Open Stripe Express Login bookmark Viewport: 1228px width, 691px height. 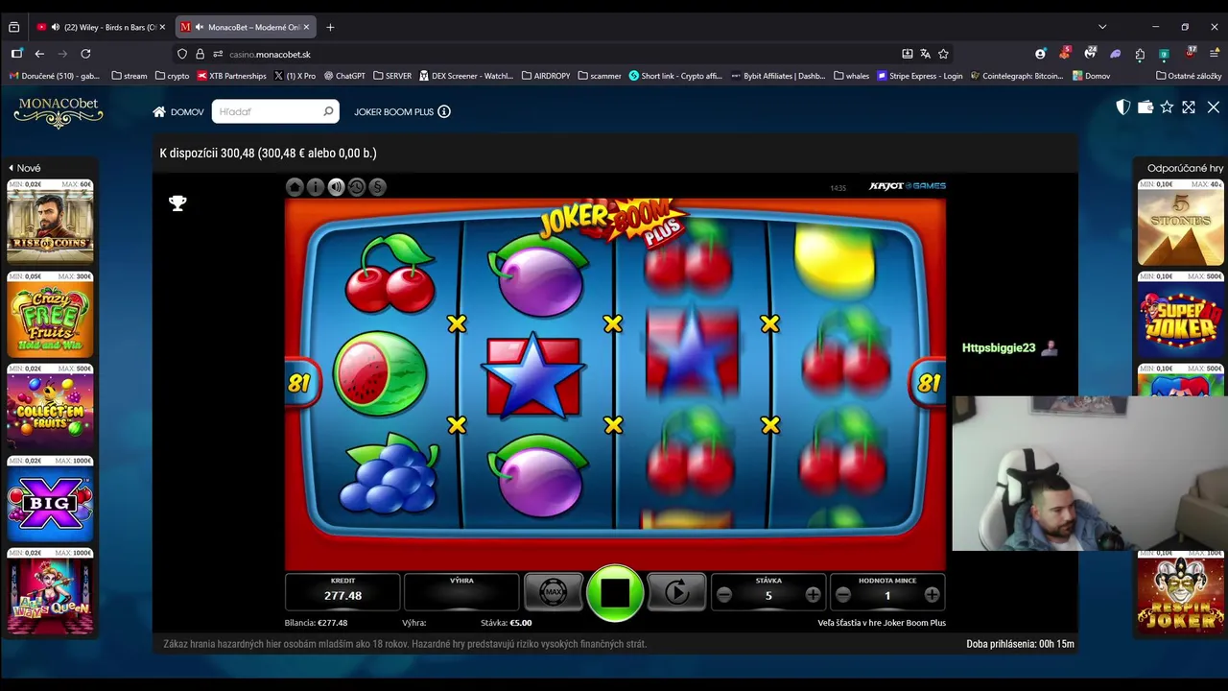(920, 76)
